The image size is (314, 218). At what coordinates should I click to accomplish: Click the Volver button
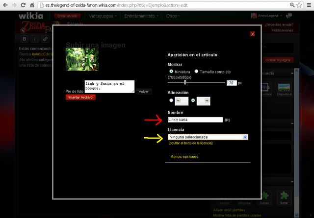click(144, 92)
